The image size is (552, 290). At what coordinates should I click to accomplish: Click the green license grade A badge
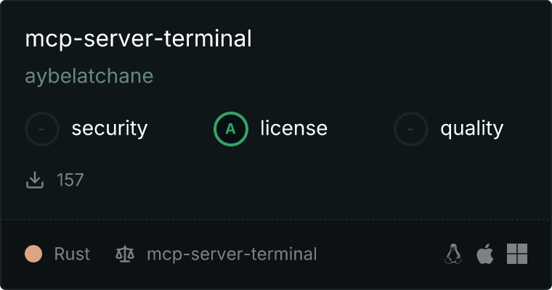231,129
